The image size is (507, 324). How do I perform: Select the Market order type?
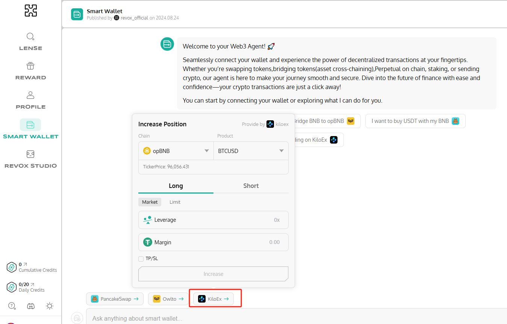click(x=150, y=202)
